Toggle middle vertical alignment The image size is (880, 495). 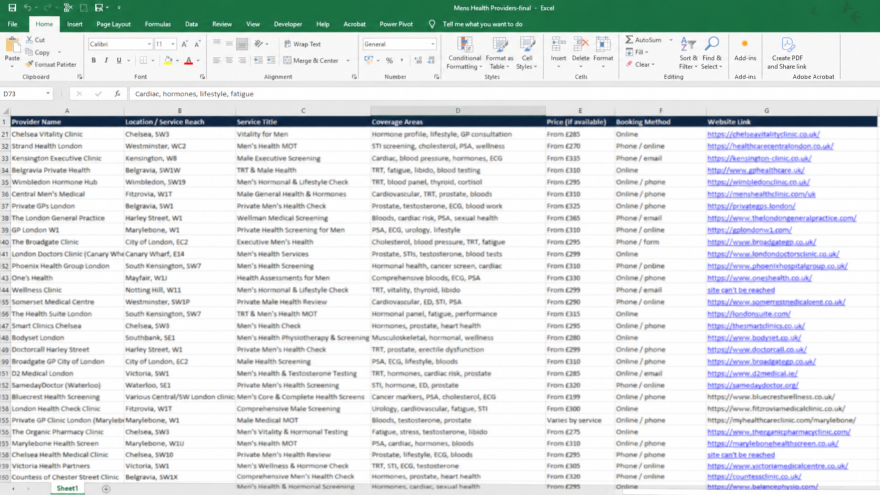pyautogui.click(x=229, y=44)
